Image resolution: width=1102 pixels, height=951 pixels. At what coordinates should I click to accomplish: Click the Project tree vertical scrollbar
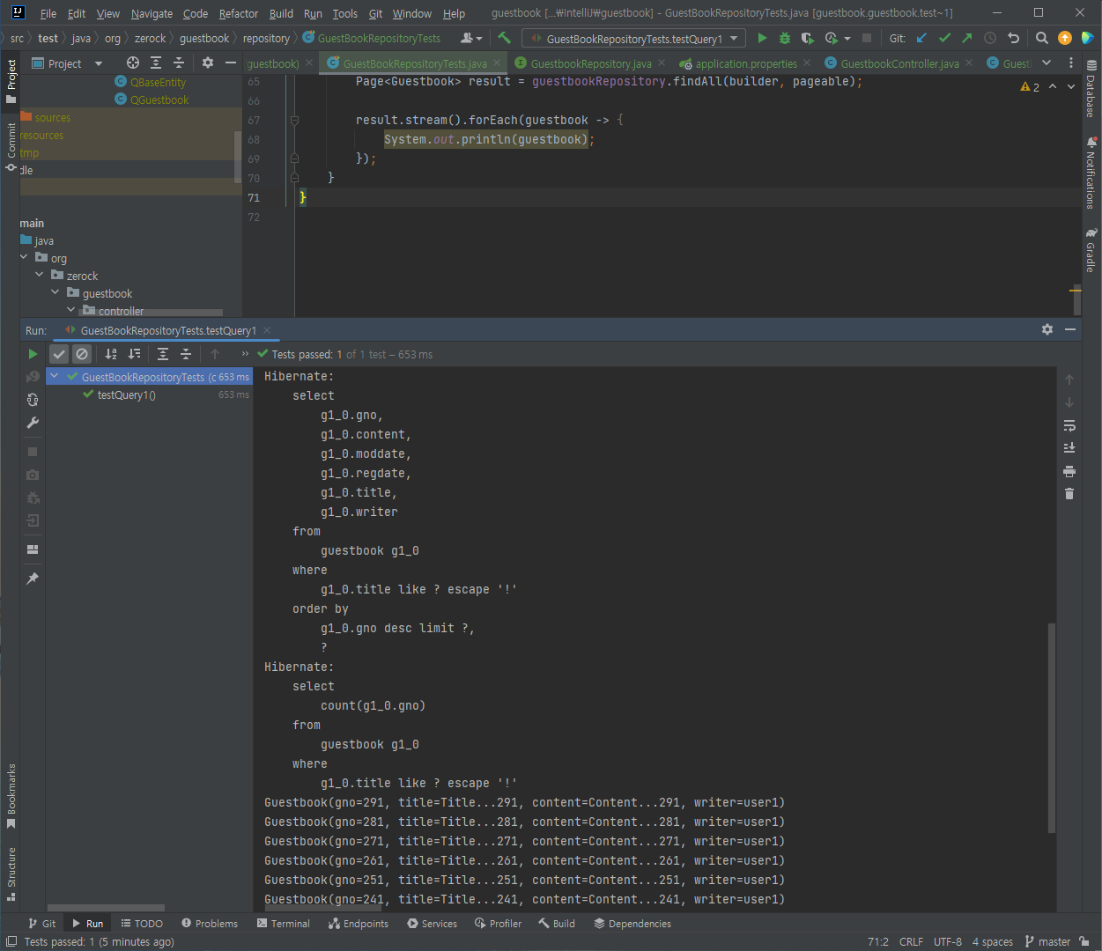coord(238,157)
